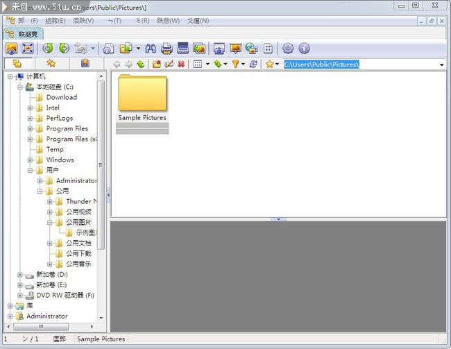This screenshot has width=451, height=349.
Task: Click the blue about info icon
Action: coord(305,49)
